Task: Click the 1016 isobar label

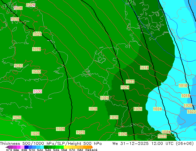Action: click(x=183, y=85)
